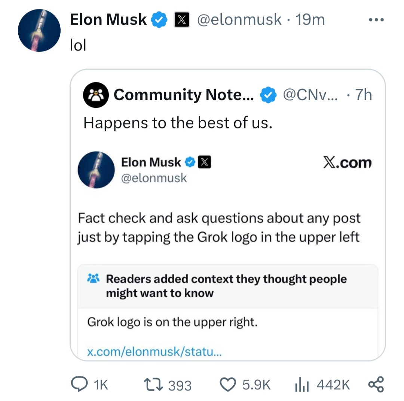This screenshot has height=401, width=404.
Task: Tap the Community Notes circular avatar
Action: coord(96,95)
